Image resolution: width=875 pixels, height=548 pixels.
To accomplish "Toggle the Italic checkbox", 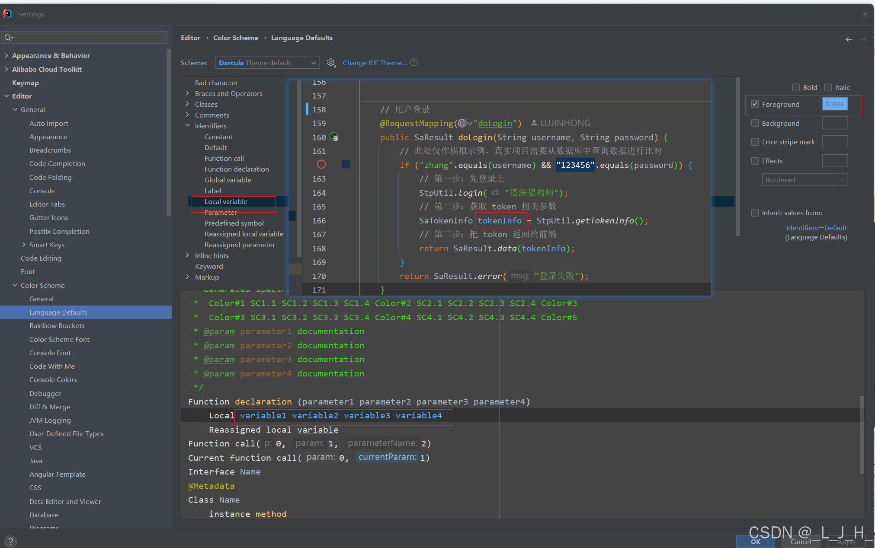I will pyautogui.click(x=828, y=87).
